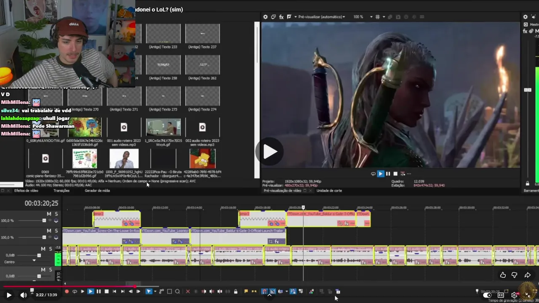
Task: Click compositing mode icon on first video track
Action: click(56, 221)
